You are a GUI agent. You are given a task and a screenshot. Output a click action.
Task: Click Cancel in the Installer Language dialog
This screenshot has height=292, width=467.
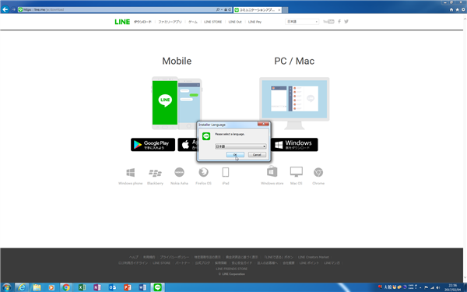coord(257,155)
